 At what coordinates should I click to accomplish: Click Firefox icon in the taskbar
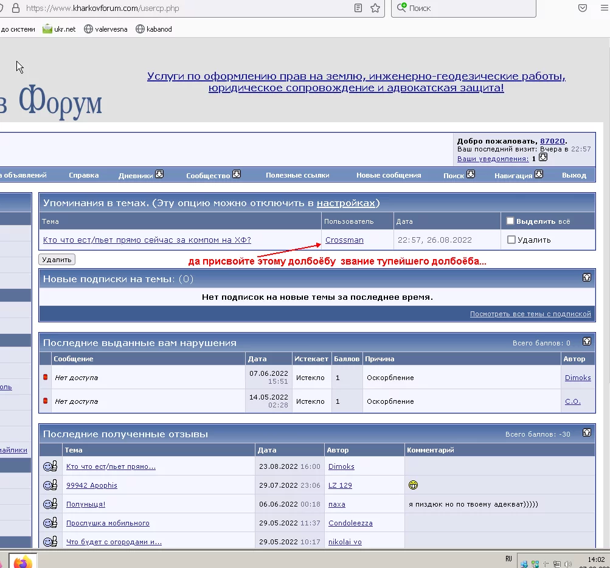pyautogui.click(x=23, y=562)
